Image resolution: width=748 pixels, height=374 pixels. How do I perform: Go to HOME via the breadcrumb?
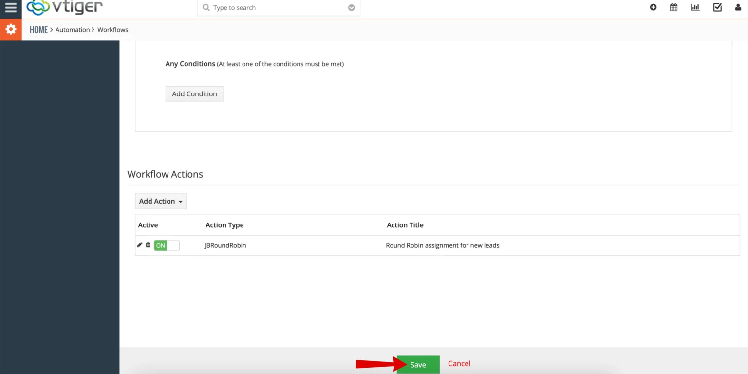coord(38,30)
